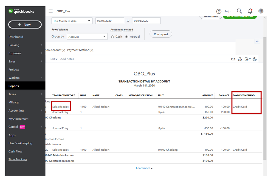Open the This Month-to-date period dropdown
The height and width of the screenshot is (178, 274).
click(x=72, y=21)
